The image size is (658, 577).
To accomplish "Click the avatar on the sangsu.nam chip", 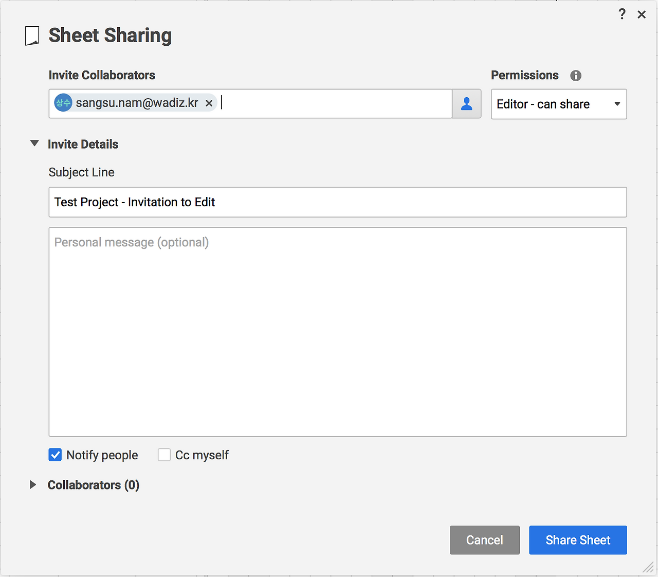I will pos(63,103).
